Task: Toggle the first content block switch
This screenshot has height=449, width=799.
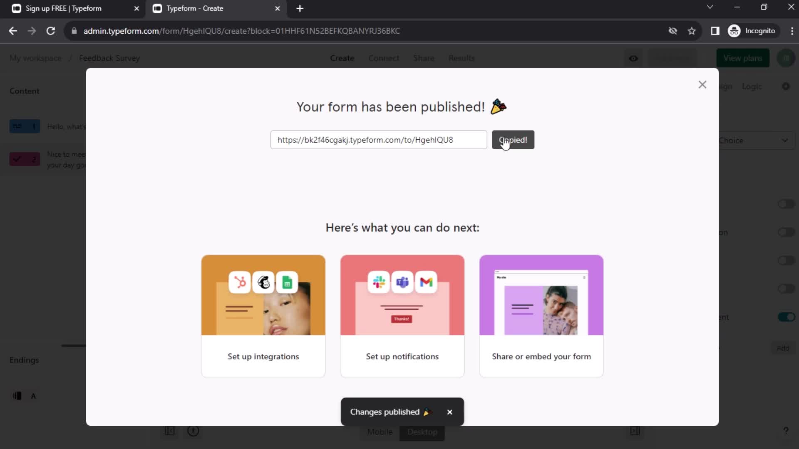Action: click(786, 204)
